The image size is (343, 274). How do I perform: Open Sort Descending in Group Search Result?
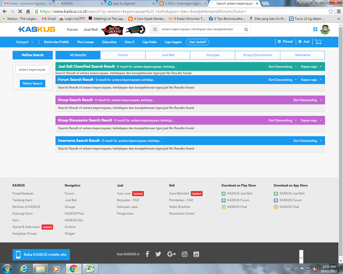(307, 100)
